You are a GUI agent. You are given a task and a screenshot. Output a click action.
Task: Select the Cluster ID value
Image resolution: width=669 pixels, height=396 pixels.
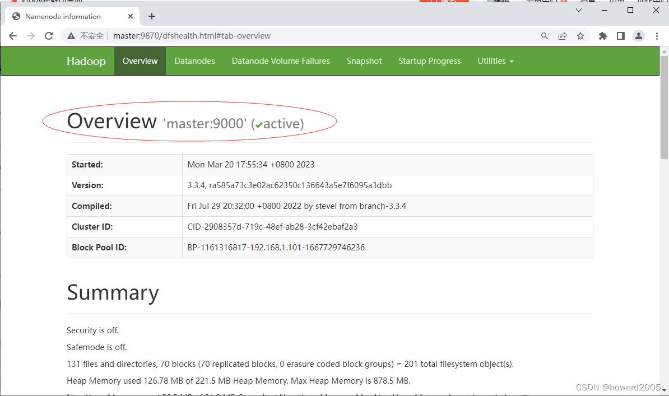coord(272,227)
